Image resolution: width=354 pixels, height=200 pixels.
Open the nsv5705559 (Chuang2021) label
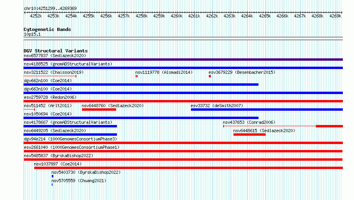pyautogui.click(x=79, y=181)
